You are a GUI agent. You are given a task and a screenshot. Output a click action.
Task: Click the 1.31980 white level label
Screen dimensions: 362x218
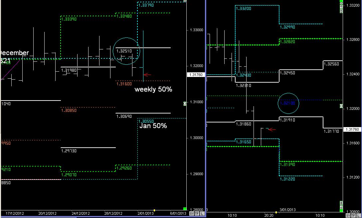coord(69,70)
